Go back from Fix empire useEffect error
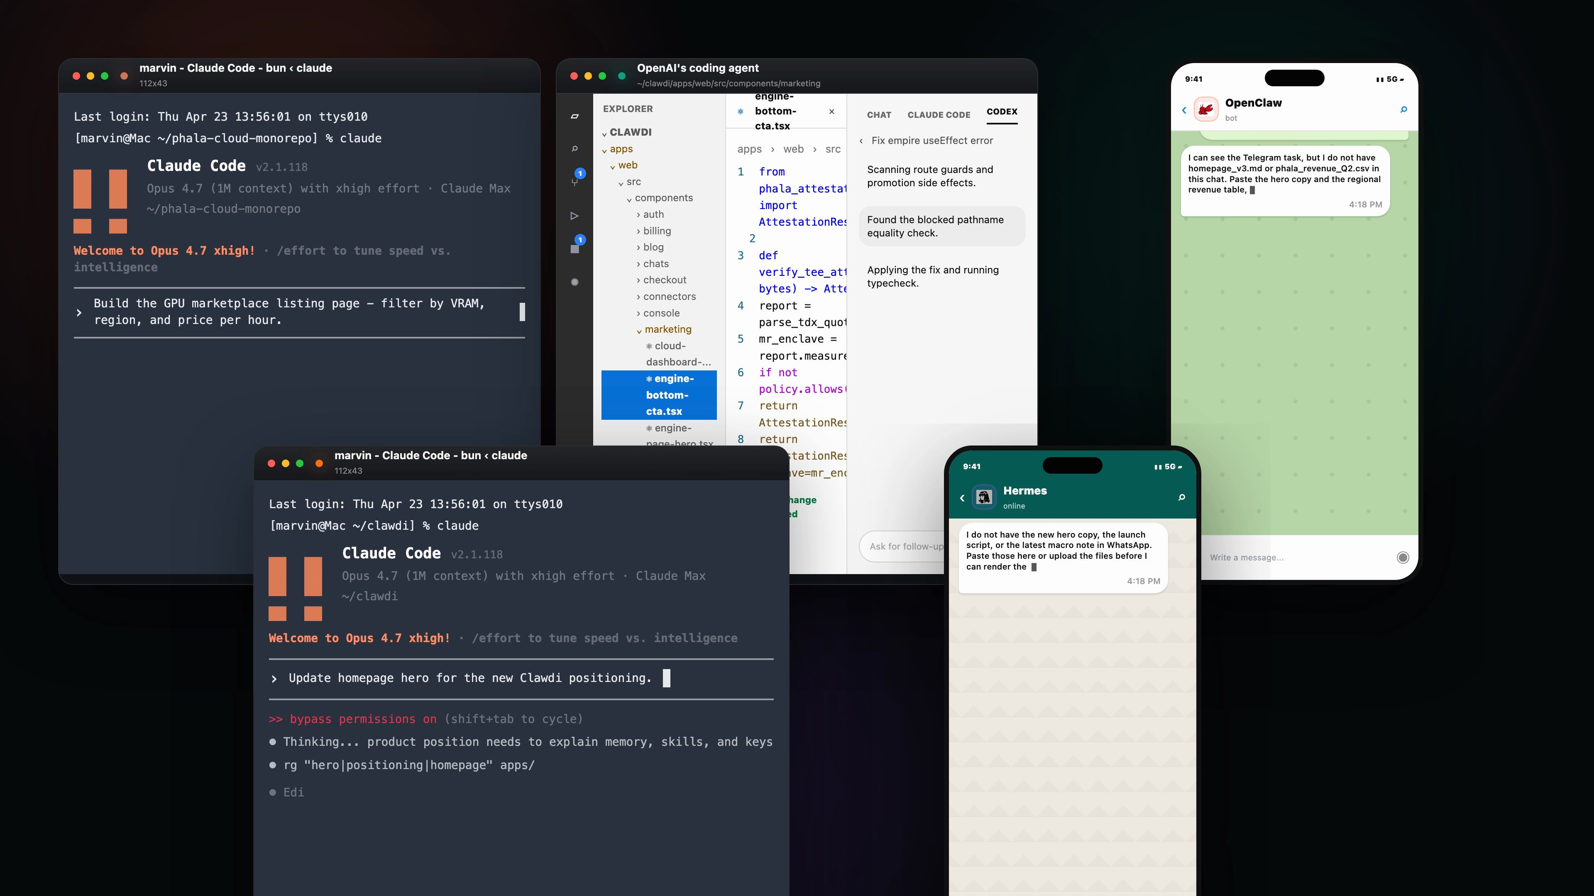Viewport: 1594px width, 896px height. (x=861, y=141)
